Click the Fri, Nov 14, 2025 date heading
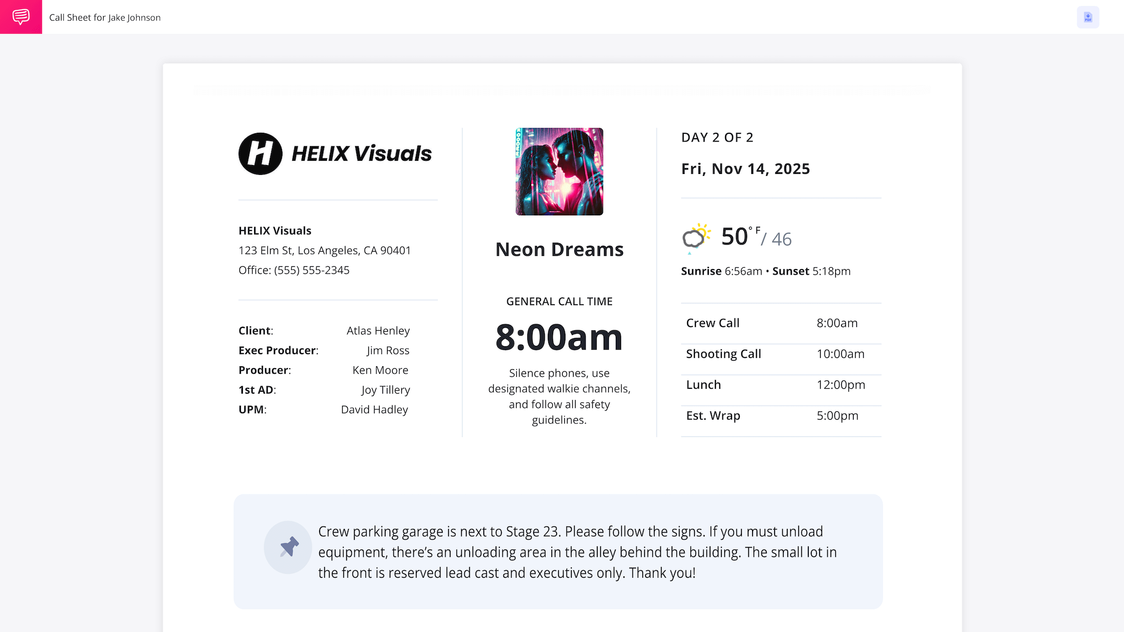 tap(745, 169)
